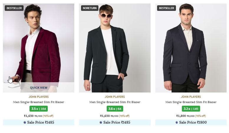Screen dimensions: 229x133
Task: Click the John Players brand under maroon blazer
Action: click(x=39, y=97)
